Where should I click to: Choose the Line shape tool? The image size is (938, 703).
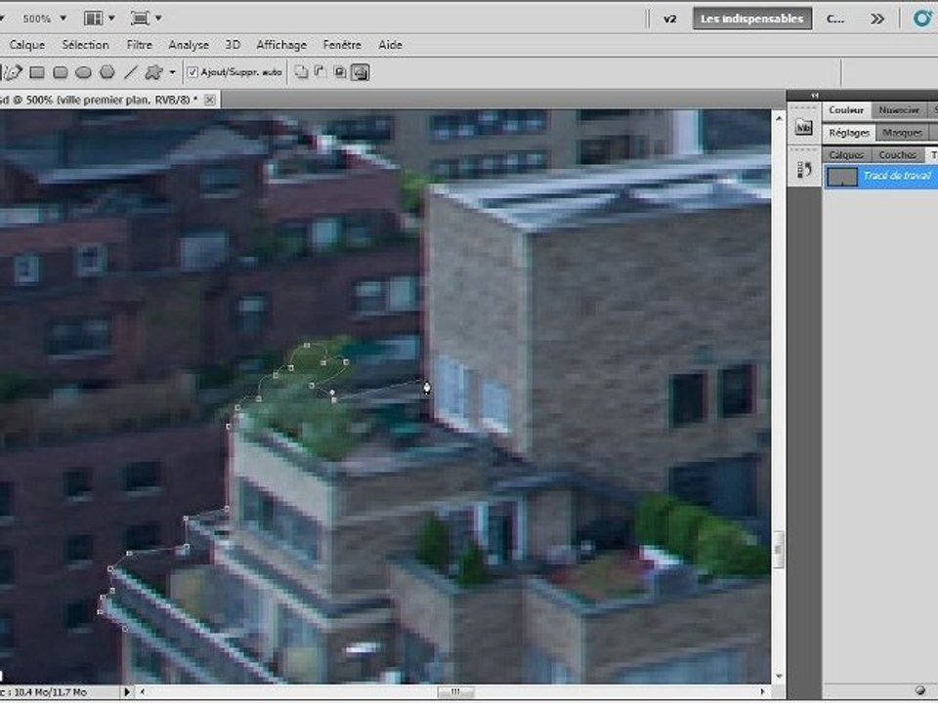click(130, 72)
